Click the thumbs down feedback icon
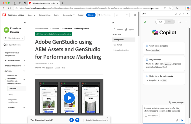191x124 pixels. (x=77, y=120)
